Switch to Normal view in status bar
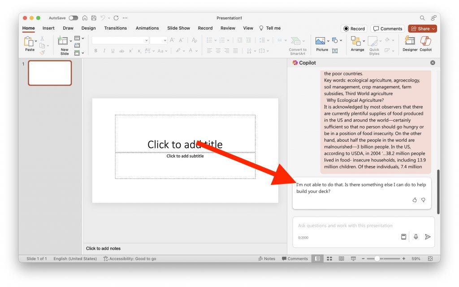 point(317,259)
